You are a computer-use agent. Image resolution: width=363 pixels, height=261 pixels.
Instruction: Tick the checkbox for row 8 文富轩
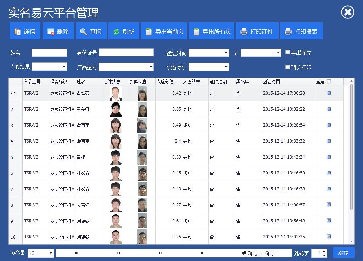[x=329, y=205]
